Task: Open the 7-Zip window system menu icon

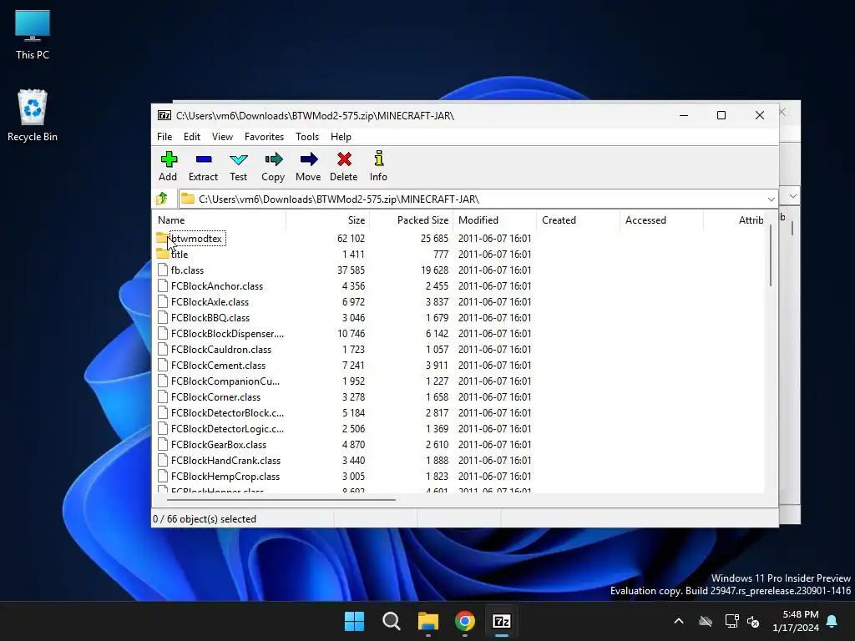Action: (164, 115)
